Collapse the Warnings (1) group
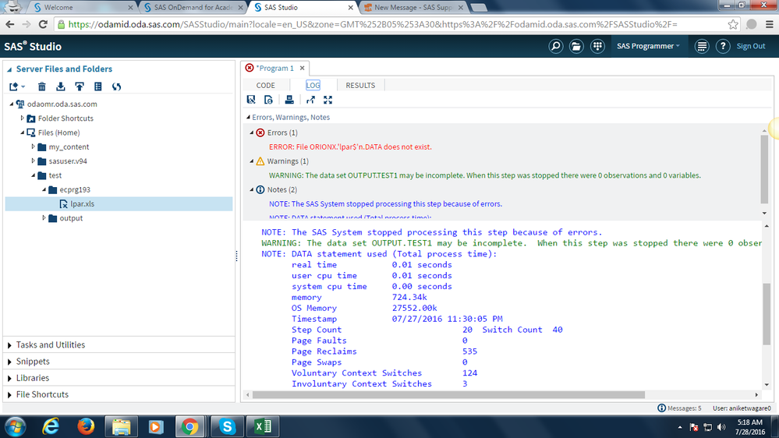 pos(252,161)
